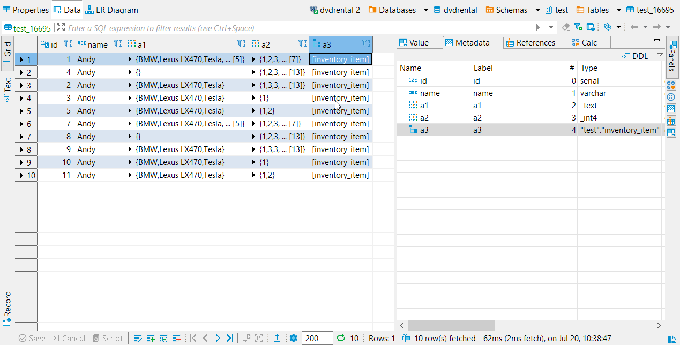Image resolution: width=680 pixels, height=345 pixels.
Task: Click the Script button
Action: click(107, 338)
